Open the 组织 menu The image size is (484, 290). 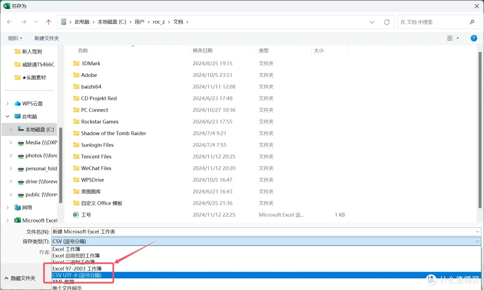pos(15,38)
